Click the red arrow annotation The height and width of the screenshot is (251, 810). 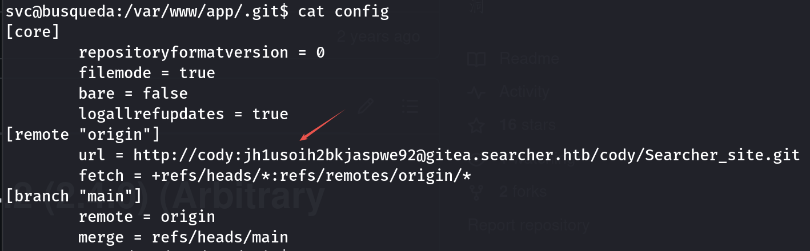point(322,125)
